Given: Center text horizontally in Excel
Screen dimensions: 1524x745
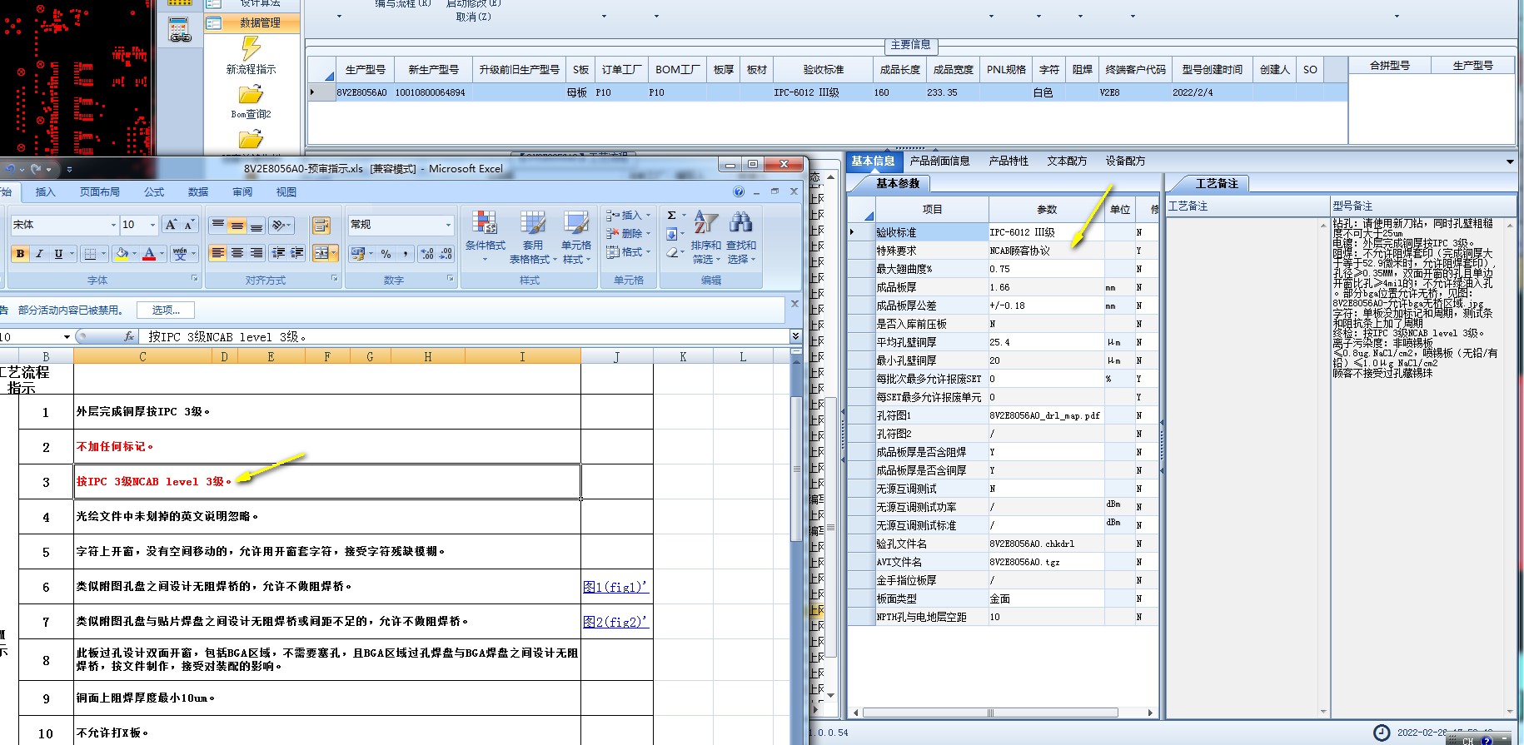Looking at the screenshot, I should click(237, 253).
